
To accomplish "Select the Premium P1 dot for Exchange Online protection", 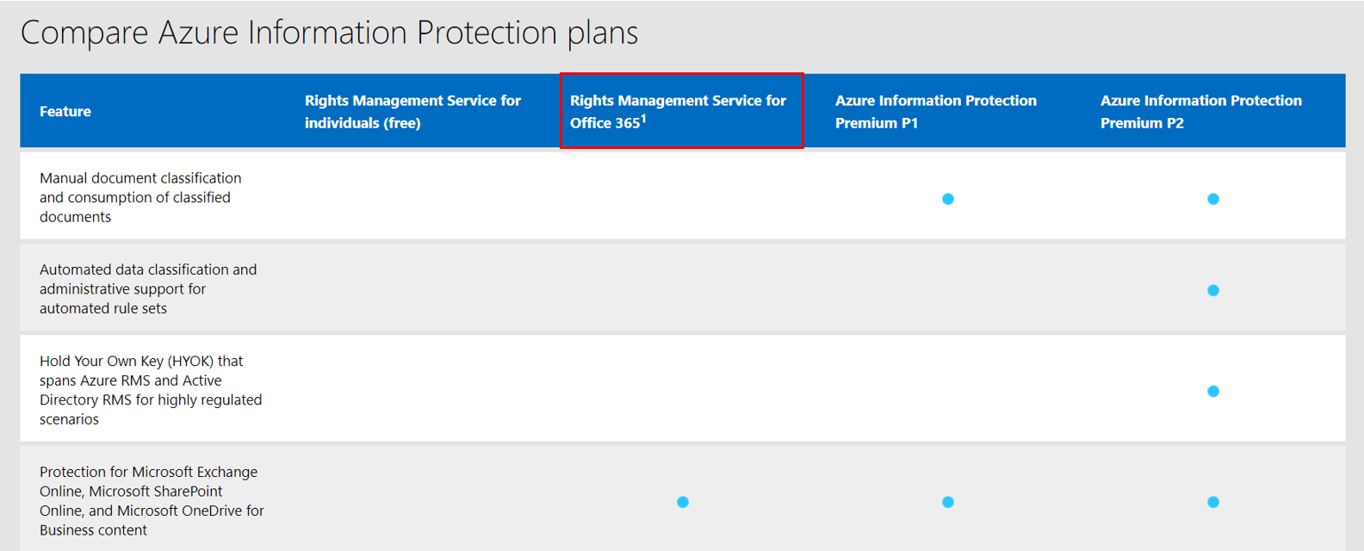I will [947, 502].
